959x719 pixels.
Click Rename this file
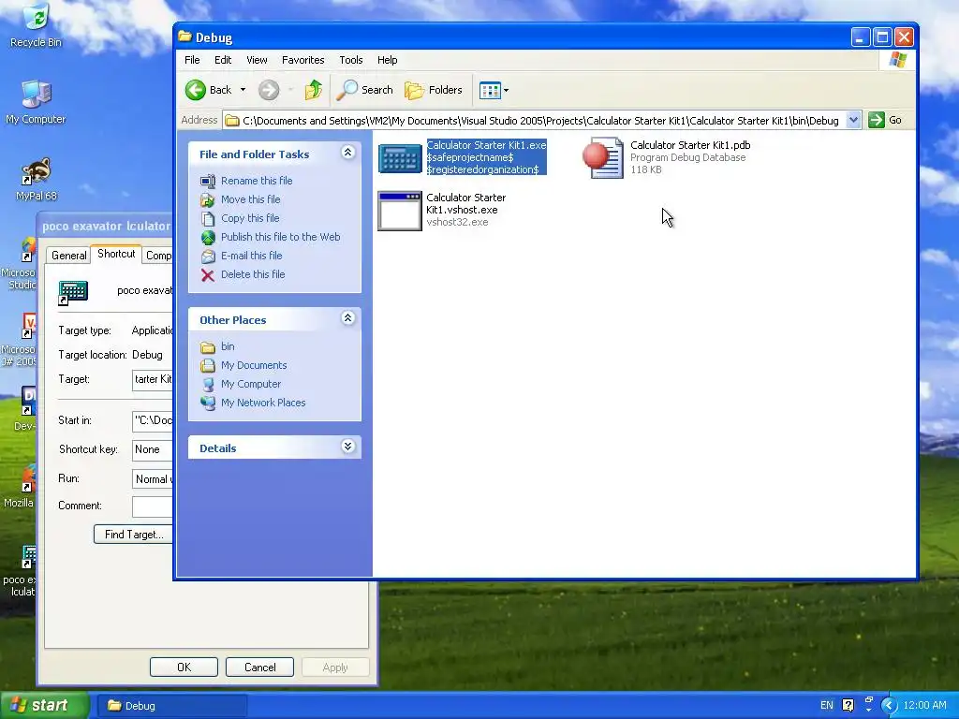tap(257, 181)
